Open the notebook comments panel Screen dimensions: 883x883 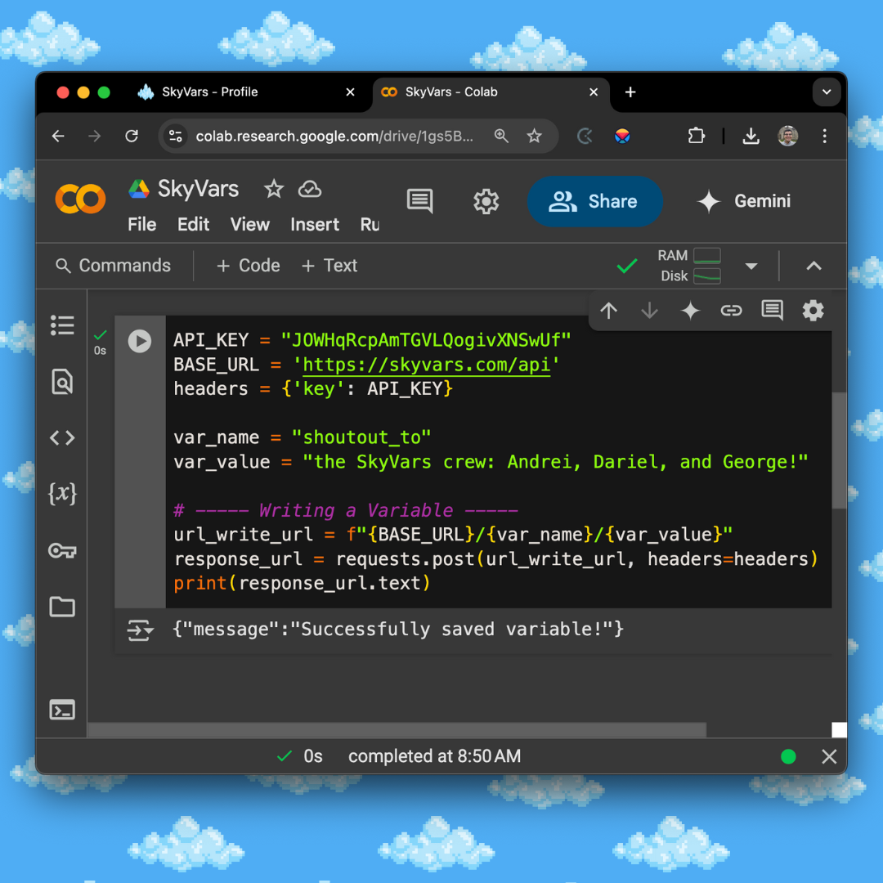click(x=419, y=200)
